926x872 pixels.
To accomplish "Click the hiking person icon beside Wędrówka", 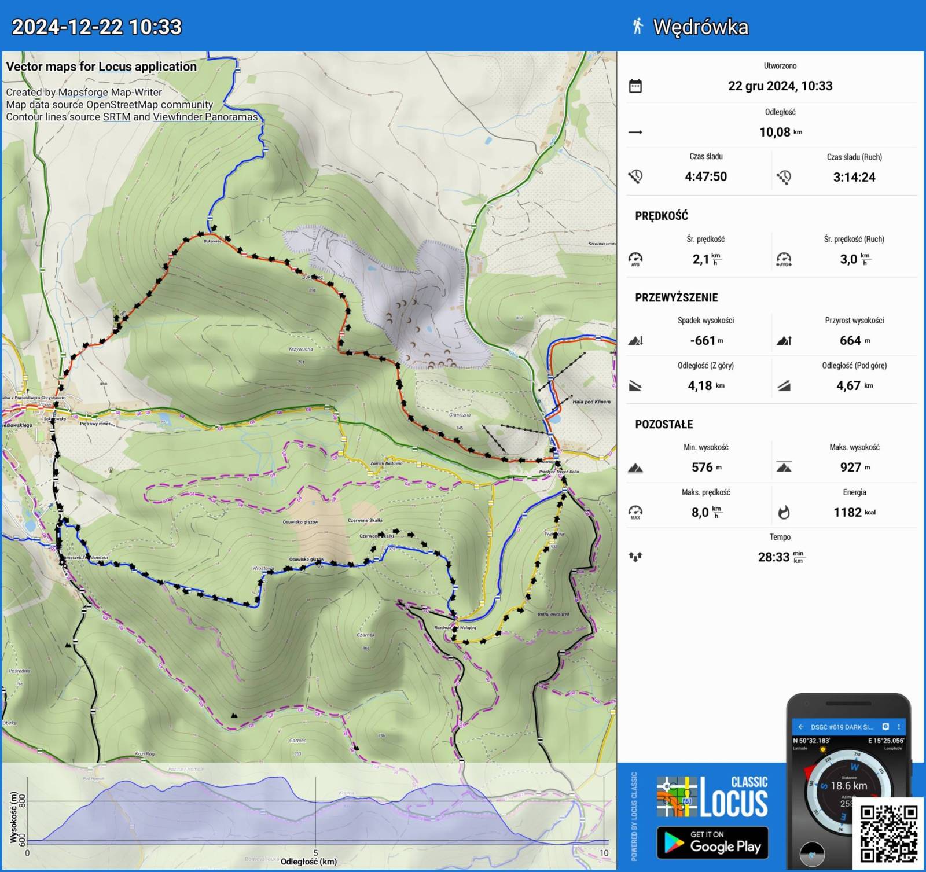I will (x=637, y=27).
